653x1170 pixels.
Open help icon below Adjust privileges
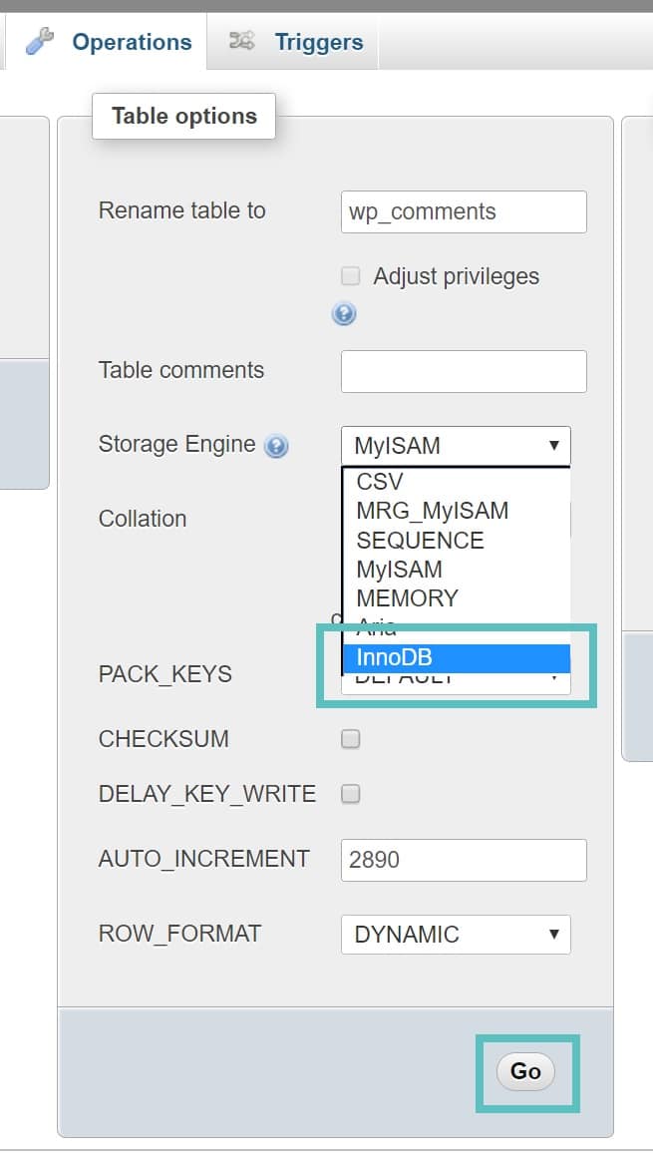click(x=344, y=313)
